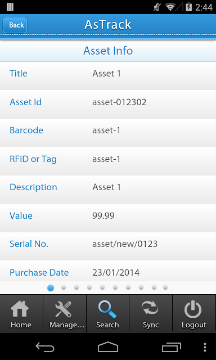Click the '23/01/2014' date value

click(116, 272)
